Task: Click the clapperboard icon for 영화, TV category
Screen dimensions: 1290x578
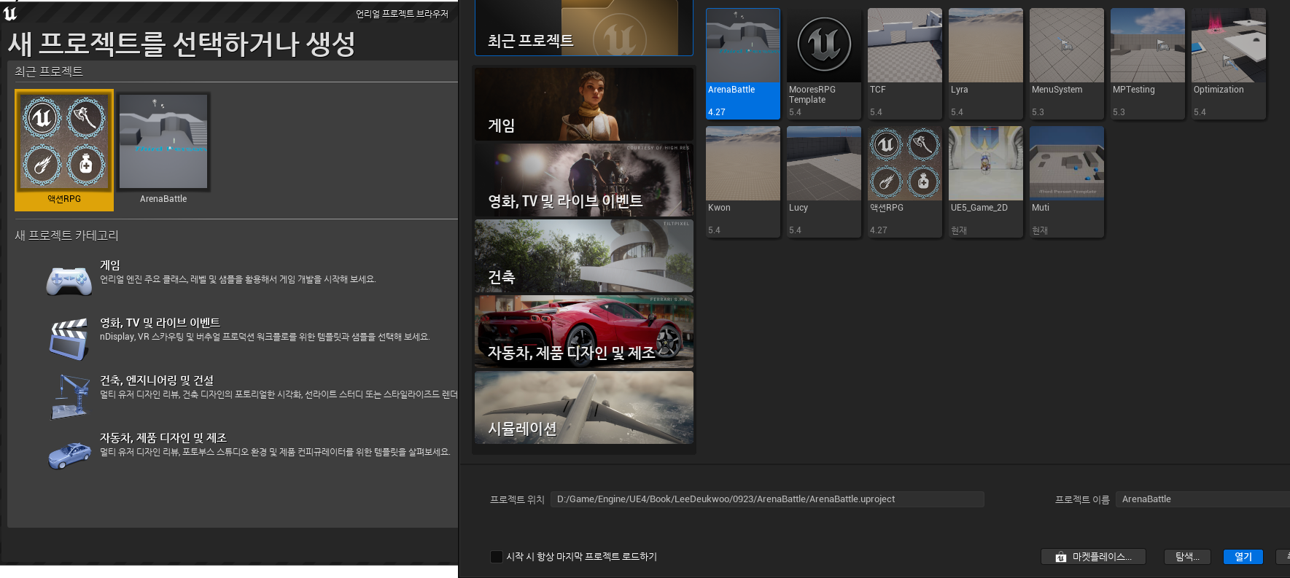Action: coord(69,338)
